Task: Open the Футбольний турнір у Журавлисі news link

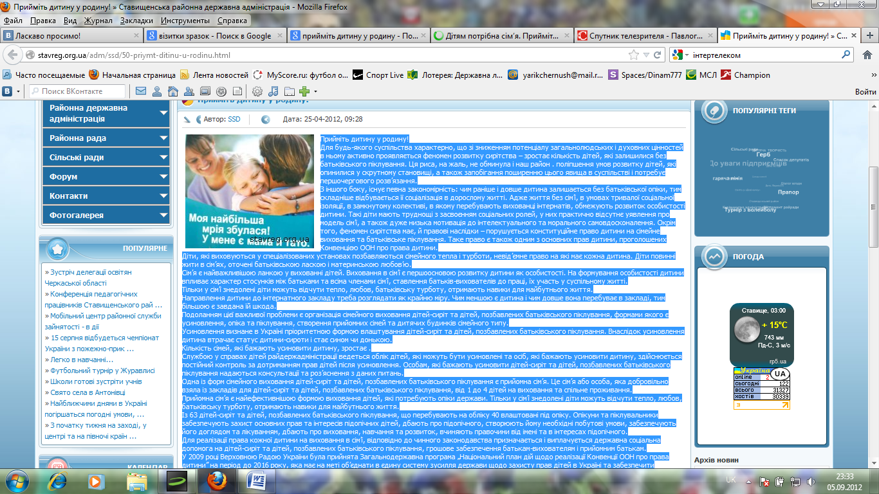Action: click(x=103, y=370)
